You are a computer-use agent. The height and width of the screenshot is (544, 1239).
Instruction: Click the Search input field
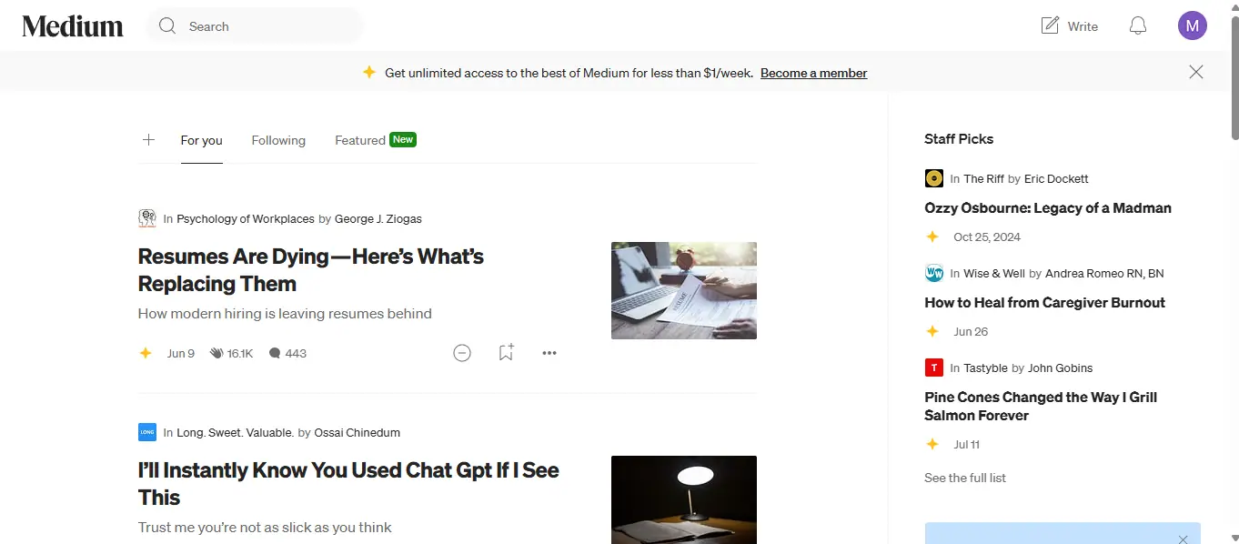click(x=255, y=26)
